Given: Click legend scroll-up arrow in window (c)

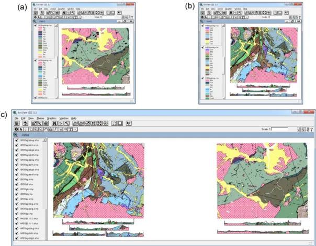Looking at the screenshot, I should click(x=44, y=140).
